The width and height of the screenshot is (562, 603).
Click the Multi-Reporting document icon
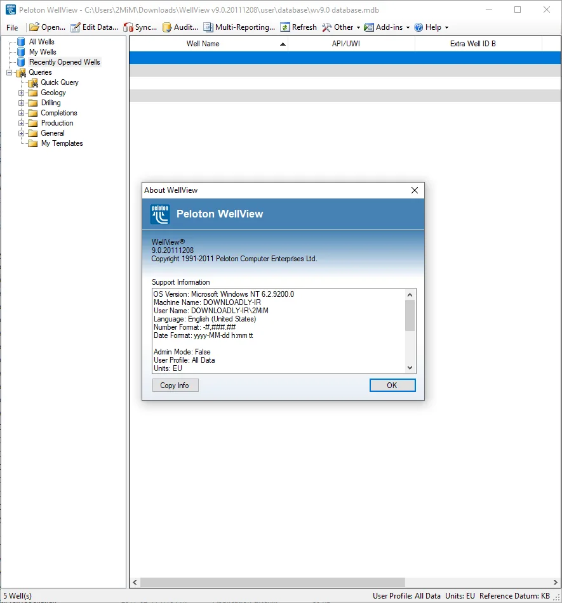click(x=208, y=27)
